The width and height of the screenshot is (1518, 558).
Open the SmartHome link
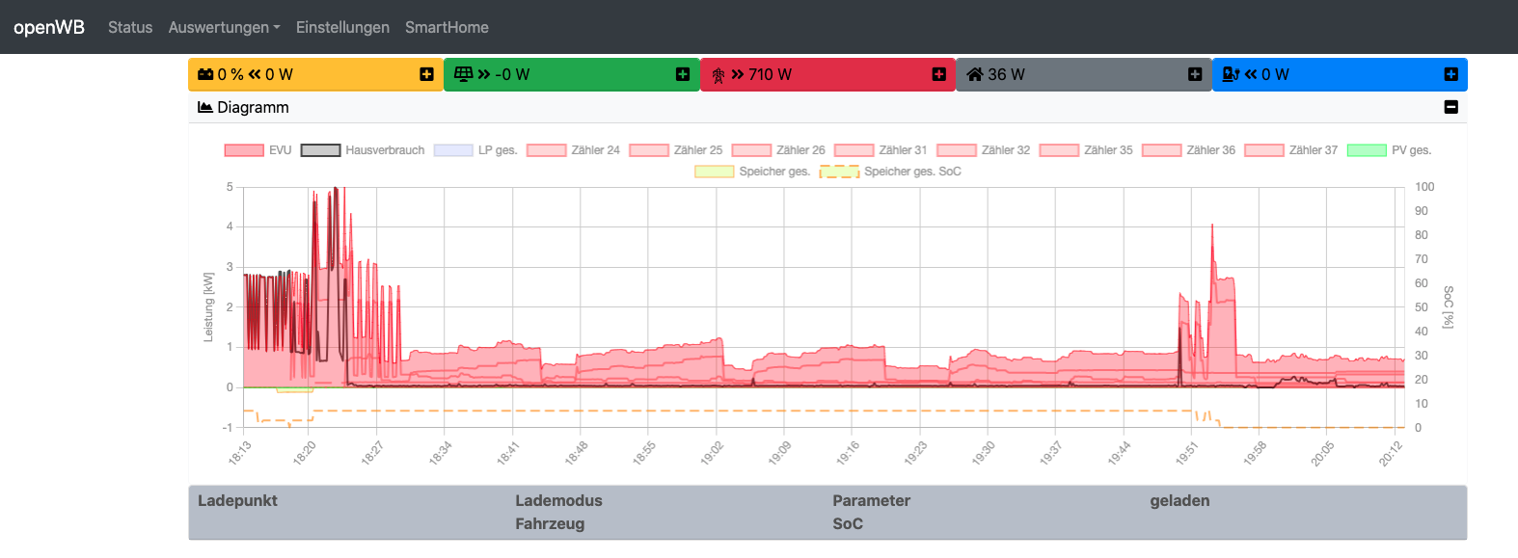click(x=447, y=27)
